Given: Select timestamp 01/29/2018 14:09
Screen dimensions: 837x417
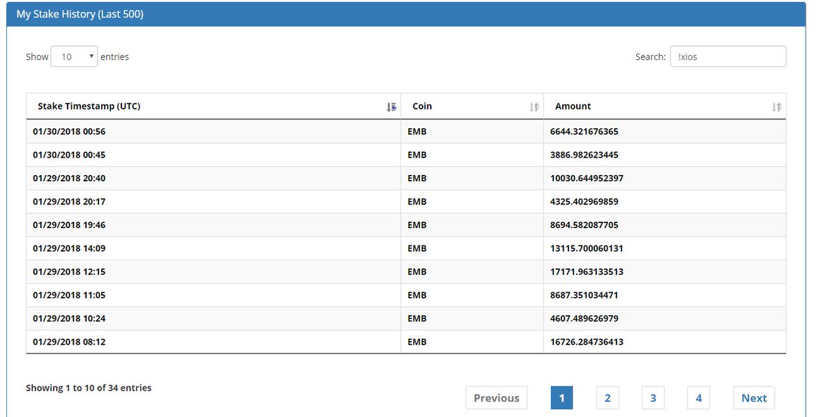Looking at the screenshot, I should point(69,248).
